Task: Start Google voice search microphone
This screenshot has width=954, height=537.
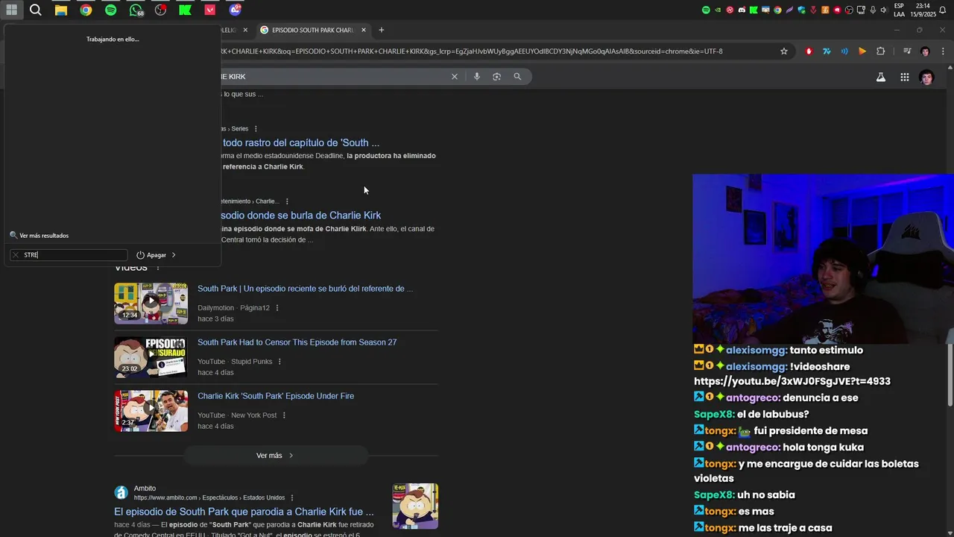Action: (477, 76)
